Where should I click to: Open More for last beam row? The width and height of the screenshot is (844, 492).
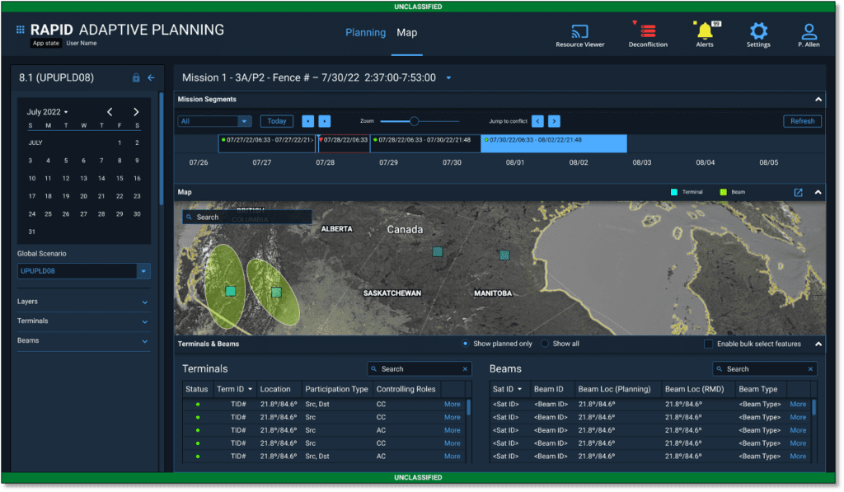(798, 457)
